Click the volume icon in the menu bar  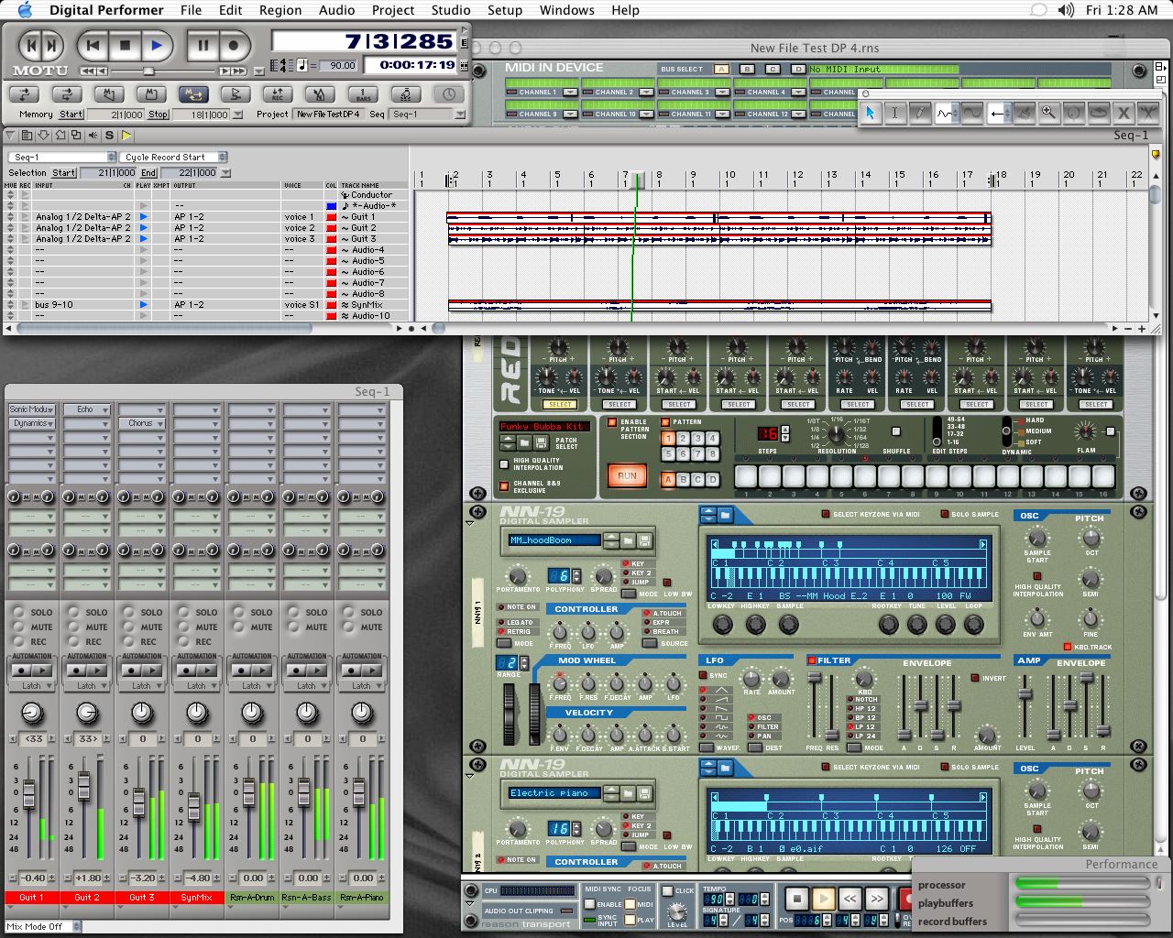[1066, 10]
